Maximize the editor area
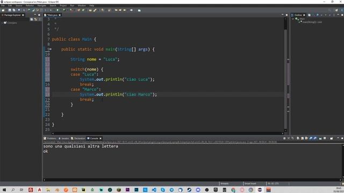Viewport: 344px width, 193px height. click(286, 15)
